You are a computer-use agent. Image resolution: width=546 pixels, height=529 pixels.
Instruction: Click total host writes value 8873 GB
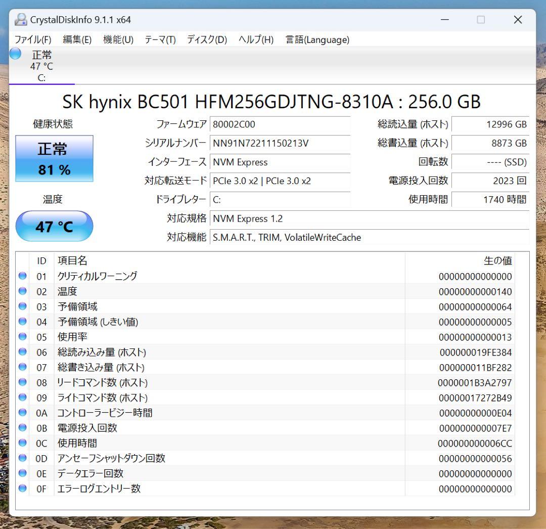click(490, 143)
